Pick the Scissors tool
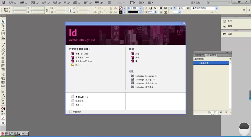 tap(3, 75)
